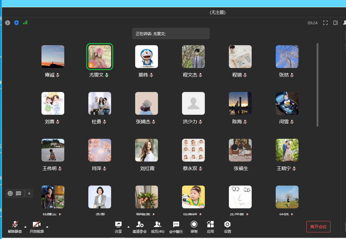Enter fullscreen mode using top-right icon
Image resolution: width=346 pixels, height=239 pixels.
pos(325,23)
